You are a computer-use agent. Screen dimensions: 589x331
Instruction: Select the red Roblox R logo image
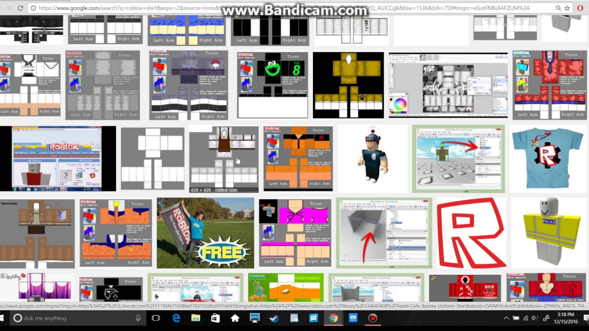[471, 233]
